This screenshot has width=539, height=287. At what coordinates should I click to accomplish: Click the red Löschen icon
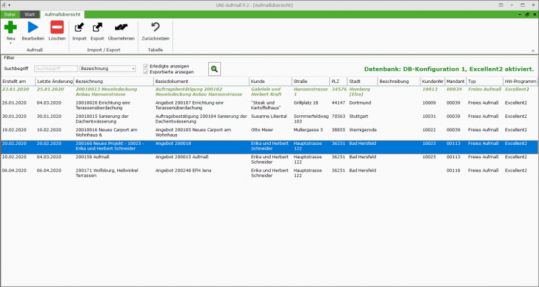point(57,27)
